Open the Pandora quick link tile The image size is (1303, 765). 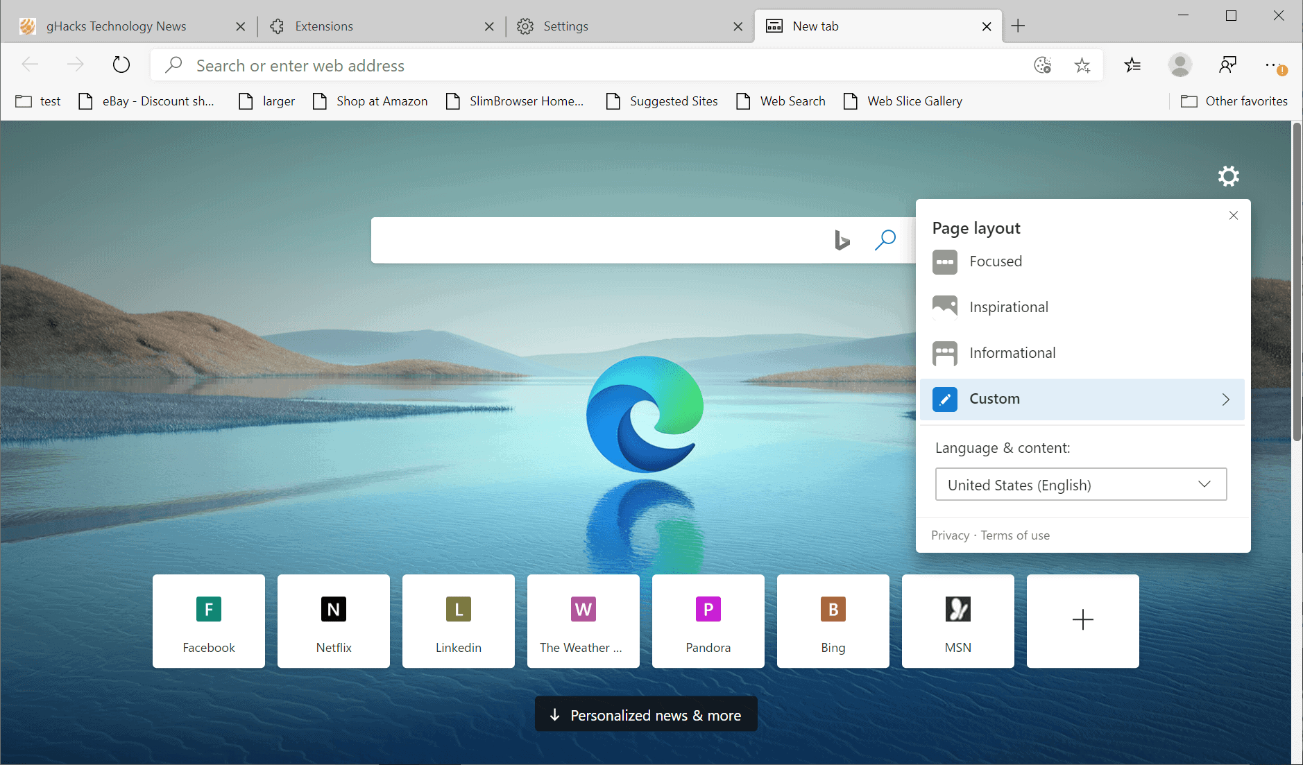pos(708,621)
